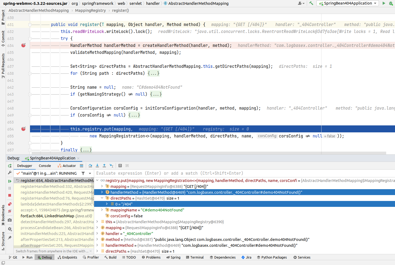Toggle the breakpoint on line 634
This screenshot has height=265, width=395.
coord(24,45)
